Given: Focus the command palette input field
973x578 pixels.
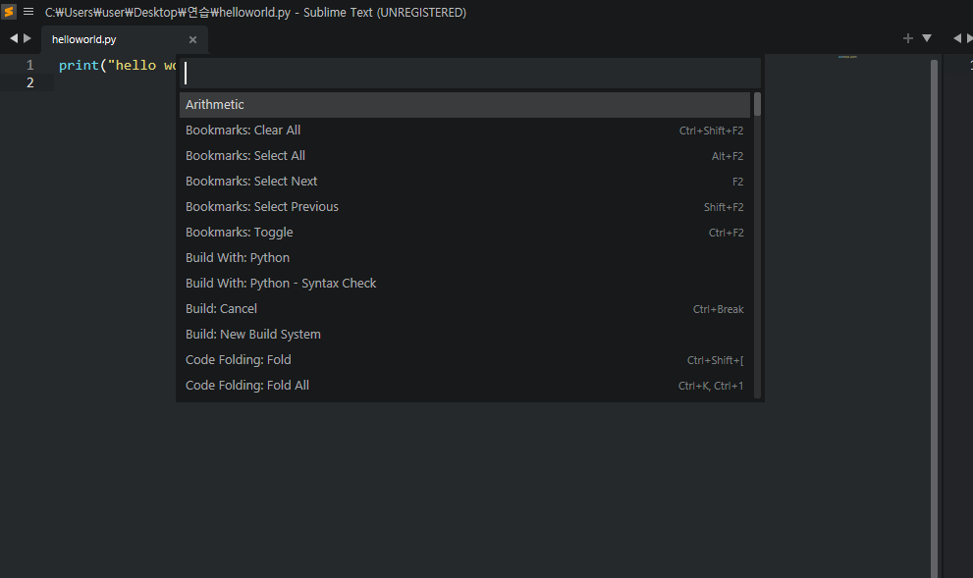Looking at the screenshot, I should [x=469, y=74].
